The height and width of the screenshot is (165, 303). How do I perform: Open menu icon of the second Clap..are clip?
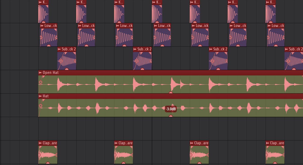coord(116,143)
